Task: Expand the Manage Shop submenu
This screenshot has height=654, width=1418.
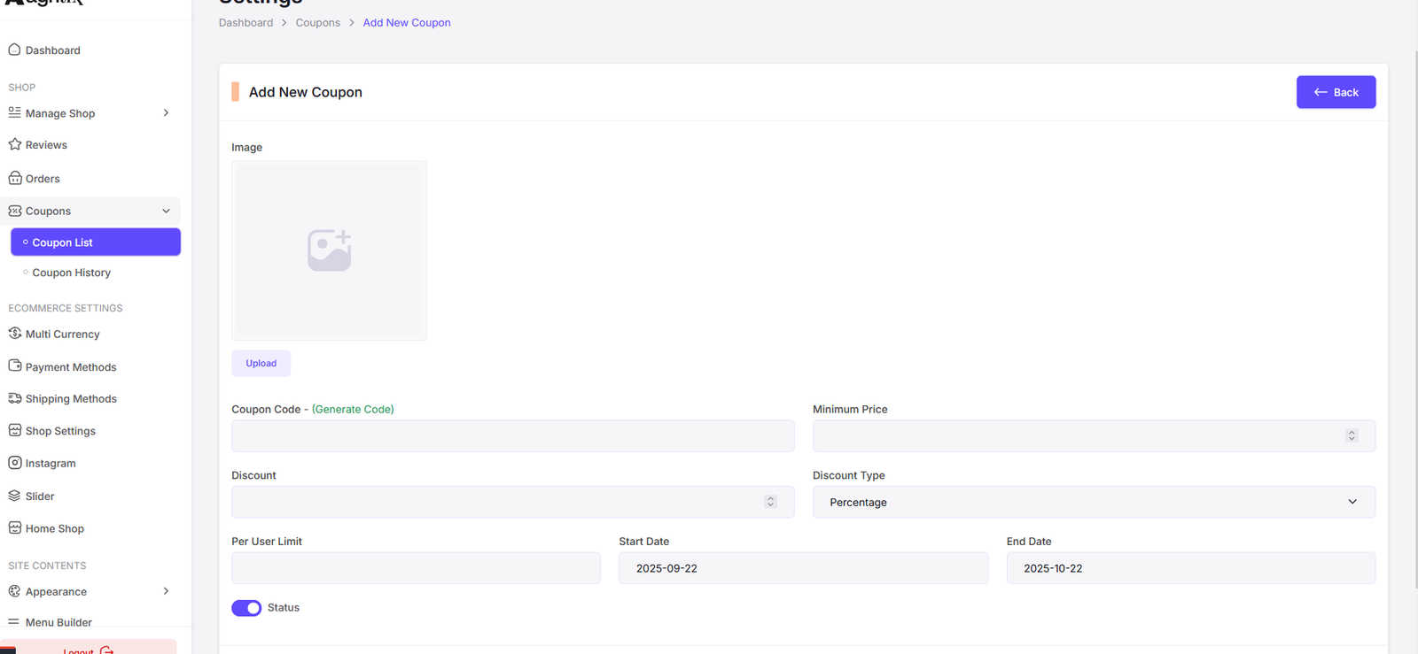Action: (166, 113)
